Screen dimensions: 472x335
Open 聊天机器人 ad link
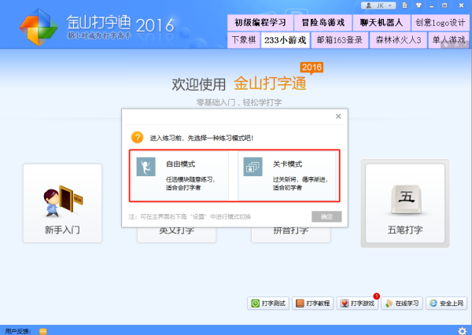click(381, 23)
